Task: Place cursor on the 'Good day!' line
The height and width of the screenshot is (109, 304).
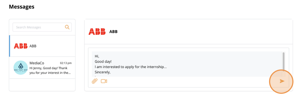Action: (x=103, y=62)
